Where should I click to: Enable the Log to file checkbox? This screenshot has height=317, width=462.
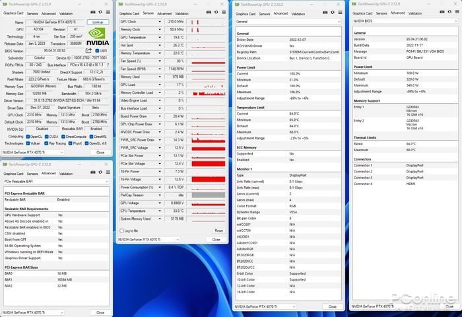(x=121, y=230)
